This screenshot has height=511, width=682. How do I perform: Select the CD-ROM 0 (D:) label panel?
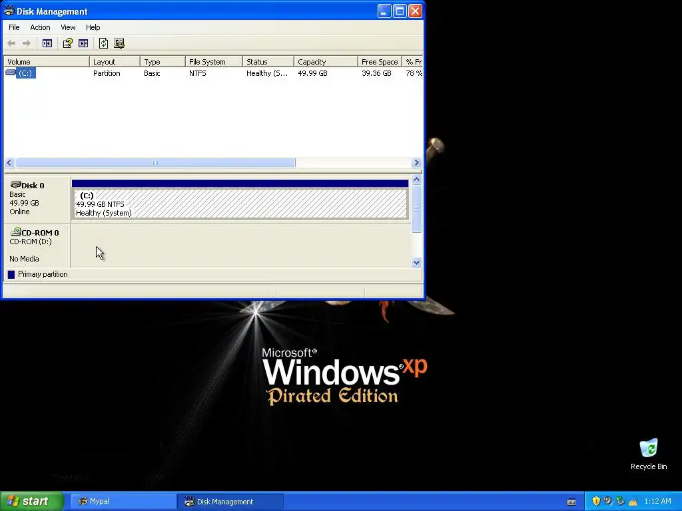[37, 246]
